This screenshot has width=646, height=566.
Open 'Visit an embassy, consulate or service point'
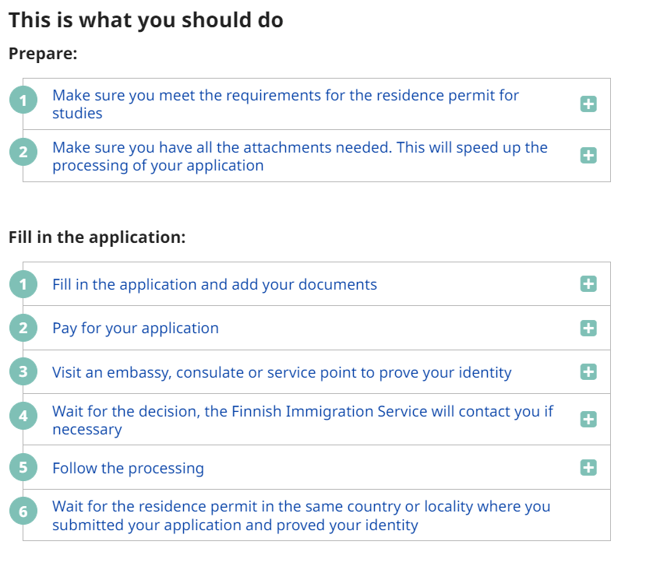(x=281, y=372)
